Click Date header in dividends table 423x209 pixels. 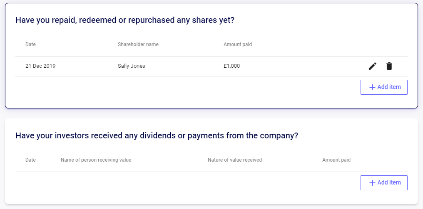[30, 160]
